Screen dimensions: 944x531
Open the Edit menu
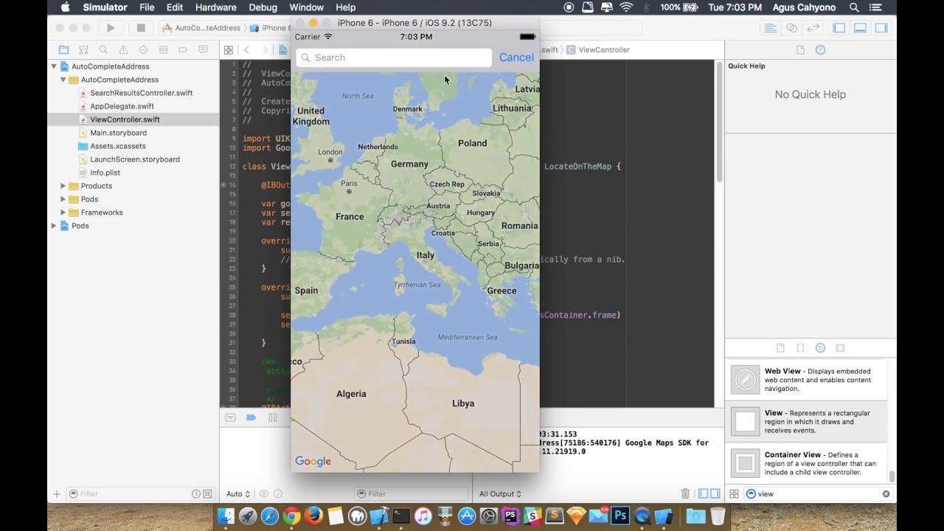coord(175,7)
